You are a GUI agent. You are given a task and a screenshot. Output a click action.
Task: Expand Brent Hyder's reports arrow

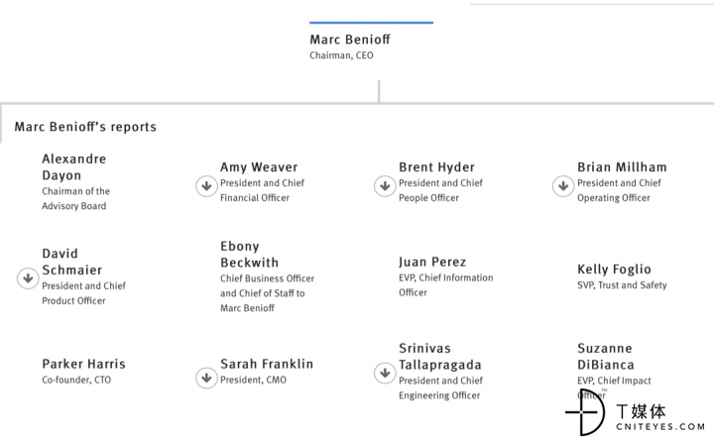point(385,186)
